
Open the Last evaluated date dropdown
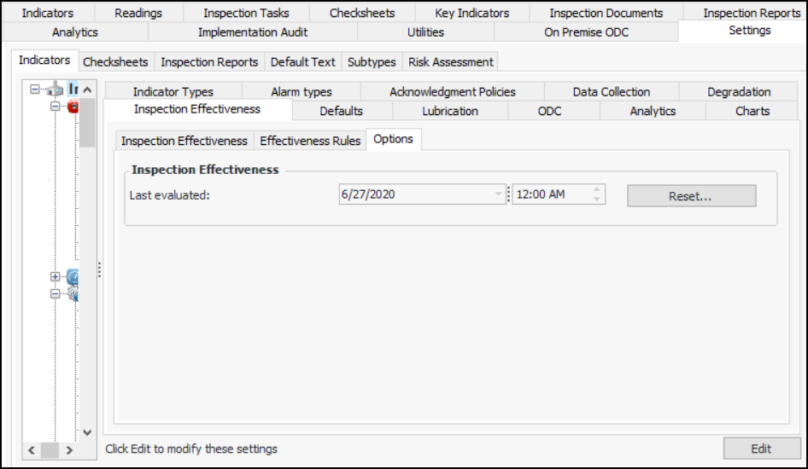pyautogui.click(x=498, y=194)
